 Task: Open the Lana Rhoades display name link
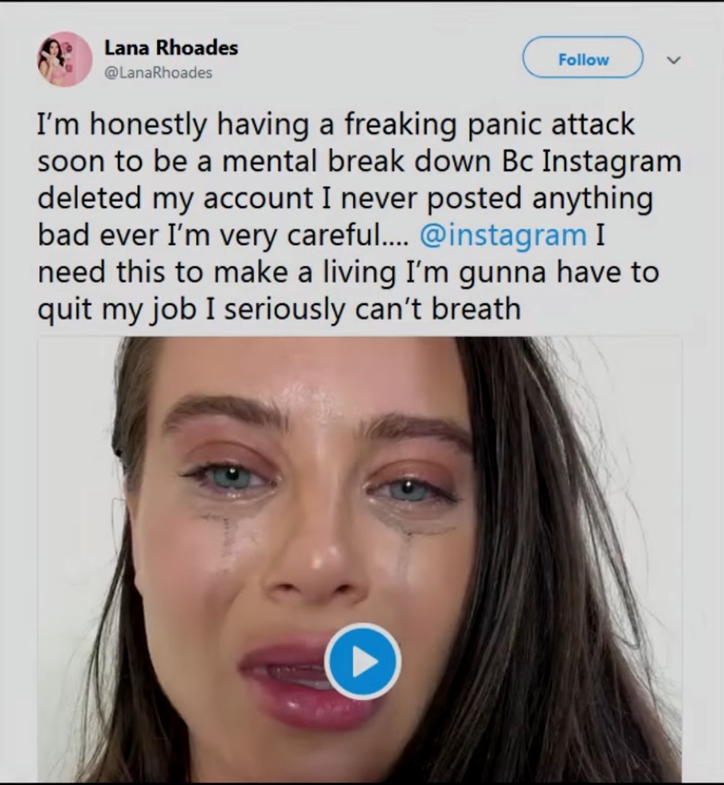coord(171,47)
